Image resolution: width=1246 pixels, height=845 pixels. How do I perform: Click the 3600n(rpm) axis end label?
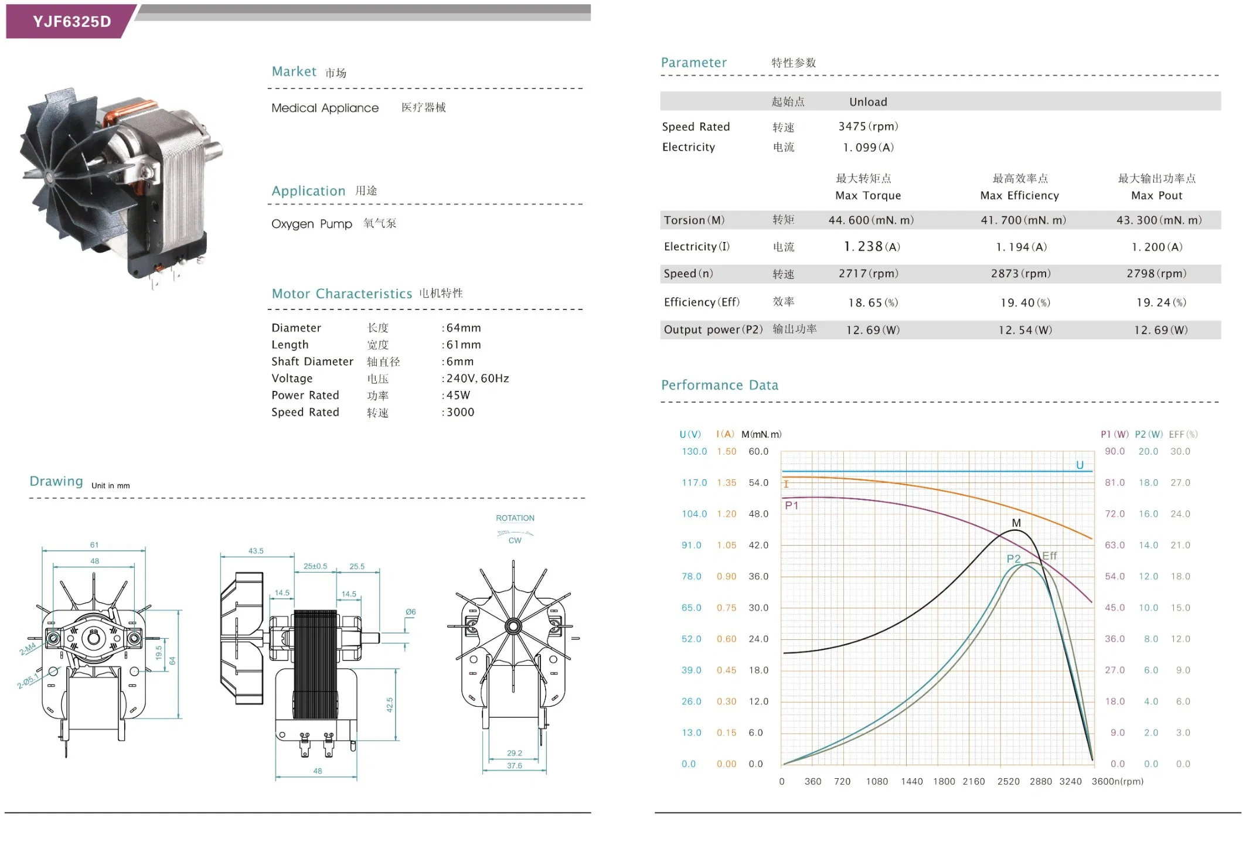[x=1117, y=782]
